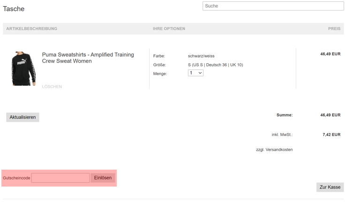Click the PREIS column header
The height and width of the screenshot is (202, 347).
point(334,29)
